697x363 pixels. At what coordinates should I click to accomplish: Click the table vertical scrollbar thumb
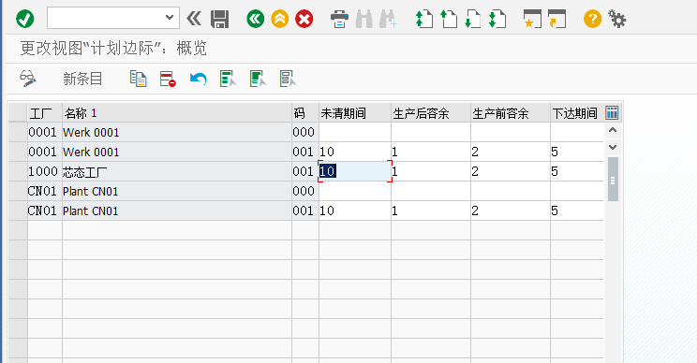click(x=613, y=180)
